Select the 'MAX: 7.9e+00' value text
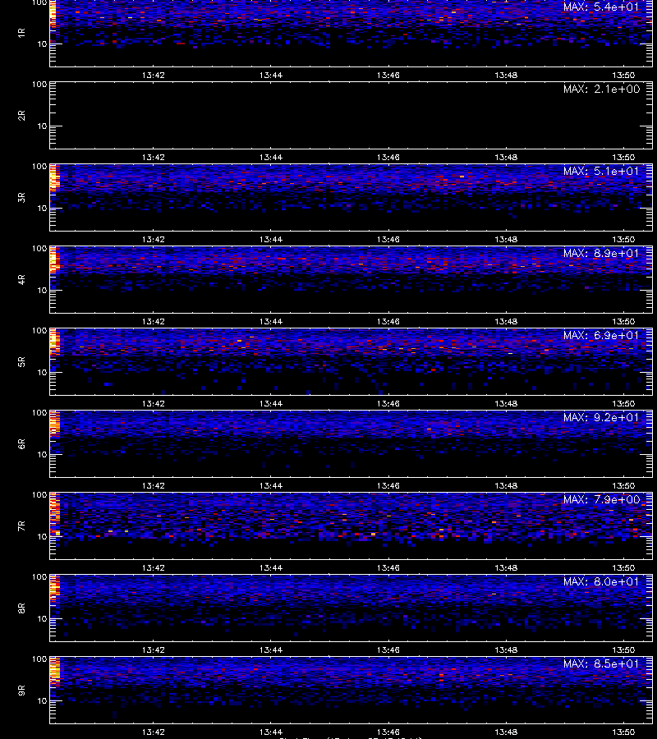The width and height of the screenshot is (657, 739). (x=601, y=499)
